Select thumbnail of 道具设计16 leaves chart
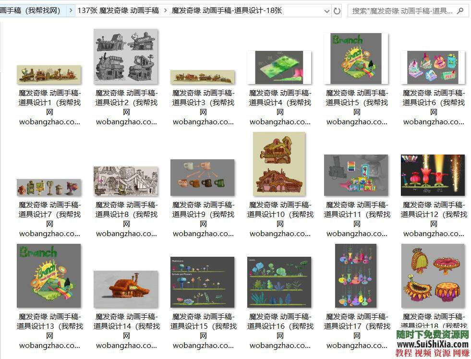Viewport: 471px width, 359px height. pyautogui.click(x=279, y=282)
